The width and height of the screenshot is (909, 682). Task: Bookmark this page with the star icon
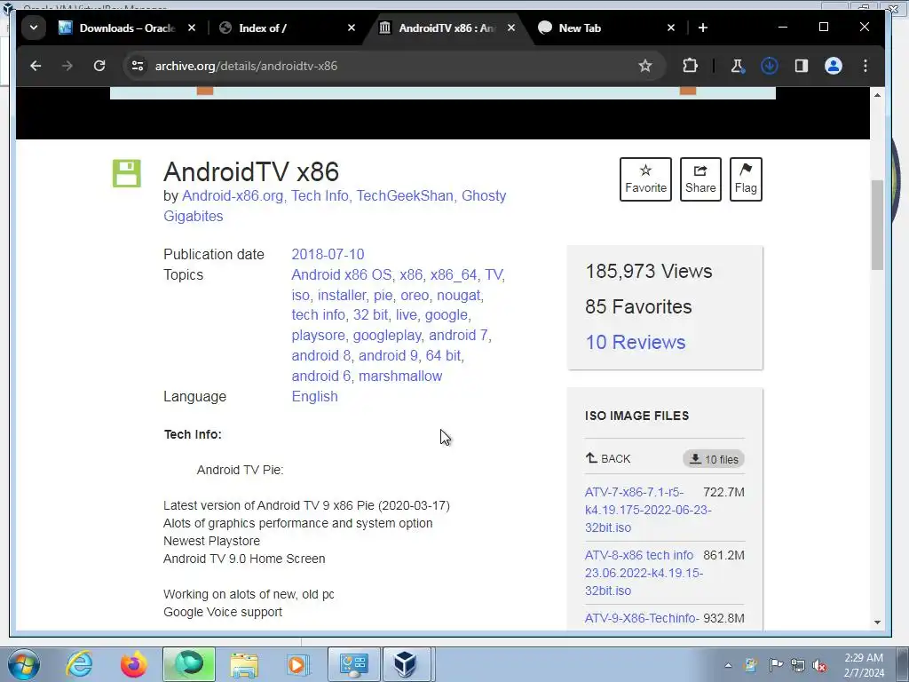(644, 66)
